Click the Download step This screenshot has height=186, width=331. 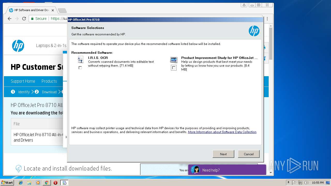46,92
